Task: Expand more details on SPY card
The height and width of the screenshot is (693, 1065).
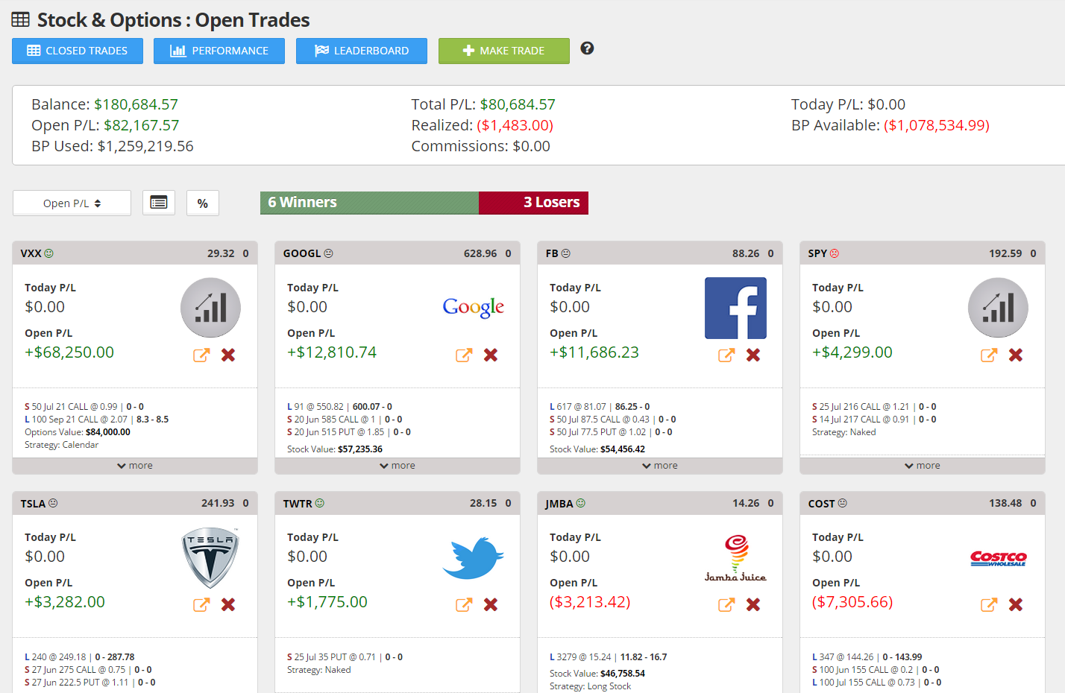Action: point(923,466)
